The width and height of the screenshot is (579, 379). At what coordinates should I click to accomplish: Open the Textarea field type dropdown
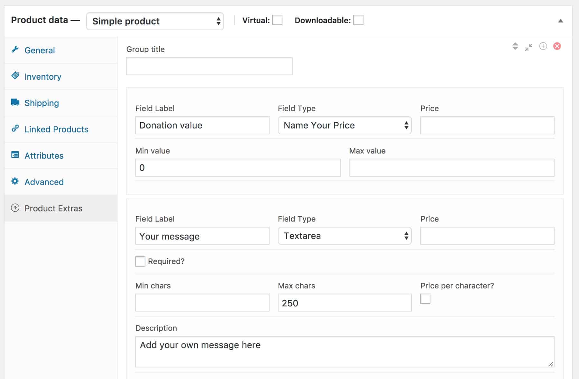(345, 236)
